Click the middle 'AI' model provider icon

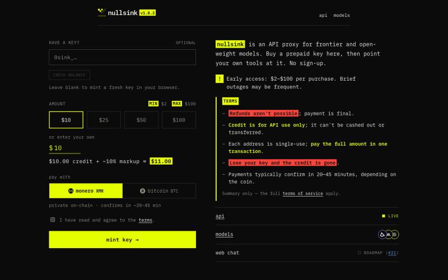click(x=389, y=235)
